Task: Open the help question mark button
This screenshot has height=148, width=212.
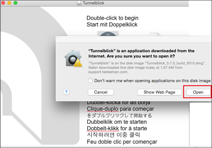Action: [x=66, y=92]
